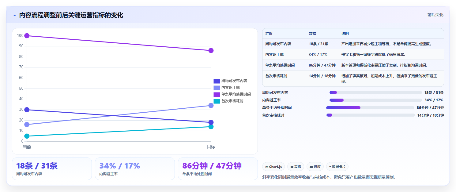The image size is (456, 192).
Task: Click the teal data point at 5
Action: pyautogui.click(x=27, y=136)
